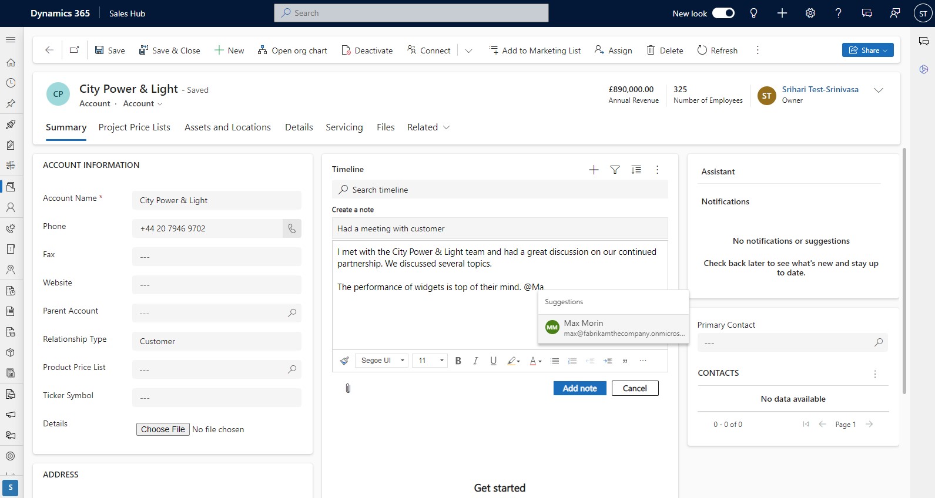Screen dimensions: 935x498
Task: Click the phone call icon beside Phone field
Action: pos(291,228)
